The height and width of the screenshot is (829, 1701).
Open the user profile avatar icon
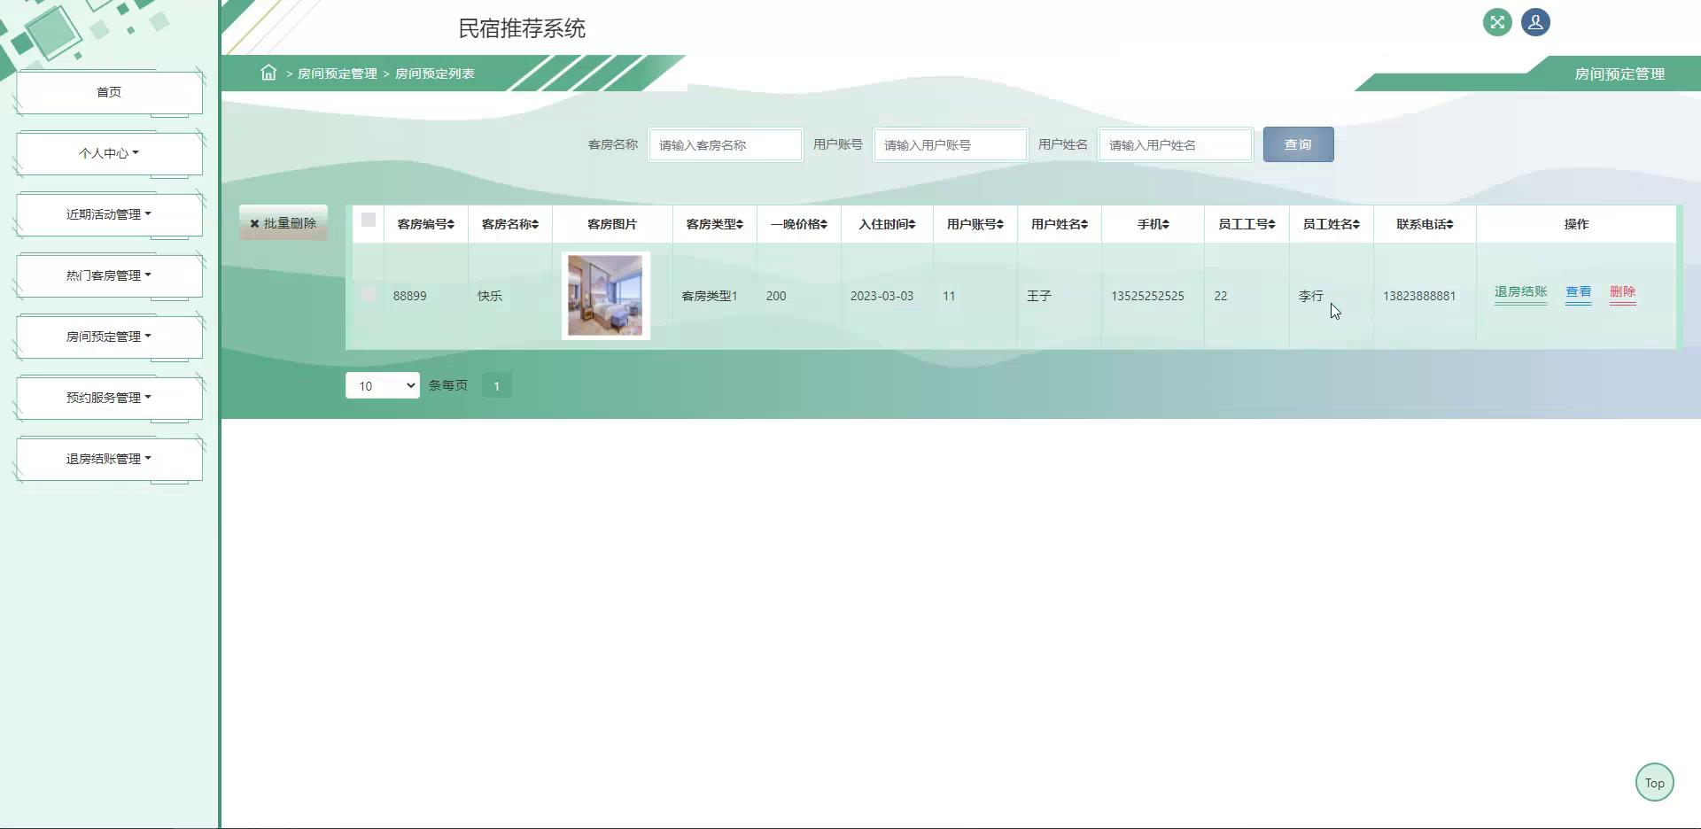pos(1535,22)
